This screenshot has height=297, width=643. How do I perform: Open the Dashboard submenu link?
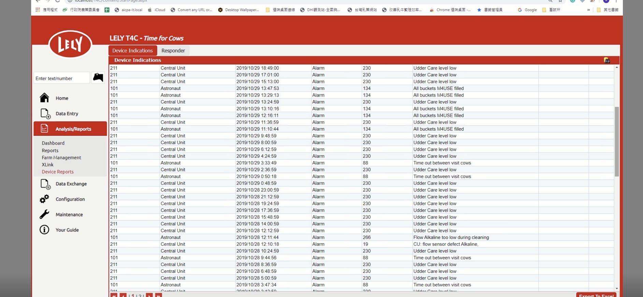(x=53, y=143)
